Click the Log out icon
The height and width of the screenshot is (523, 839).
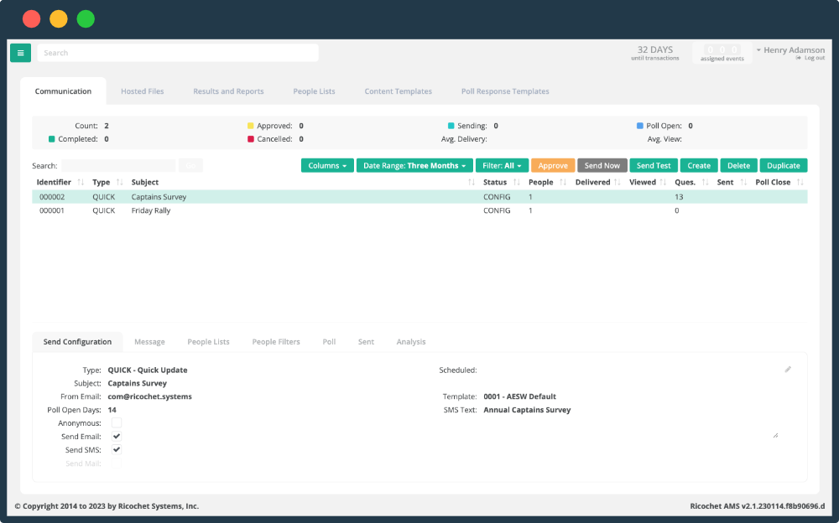[x=799, y=58]
